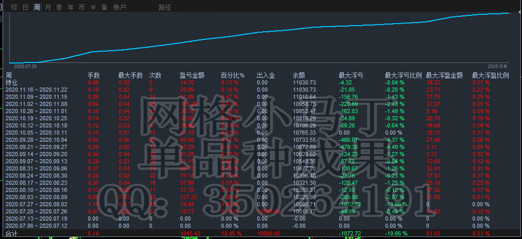522x239 pixels.
Task: Select the 持仓 positions row
Action: (x=11, y=82)
